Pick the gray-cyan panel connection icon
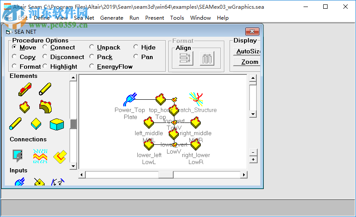 pyautogui.click(x=17, y=155)
